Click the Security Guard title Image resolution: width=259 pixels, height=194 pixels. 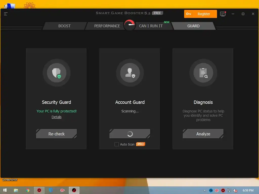(x=56, y=102)
